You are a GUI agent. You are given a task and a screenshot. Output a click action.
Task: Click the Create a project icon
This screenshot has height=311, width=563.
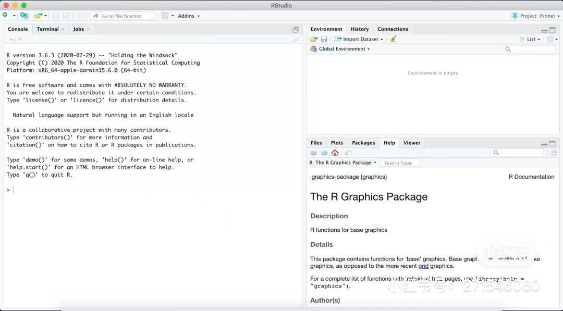[x=24, y=16]
